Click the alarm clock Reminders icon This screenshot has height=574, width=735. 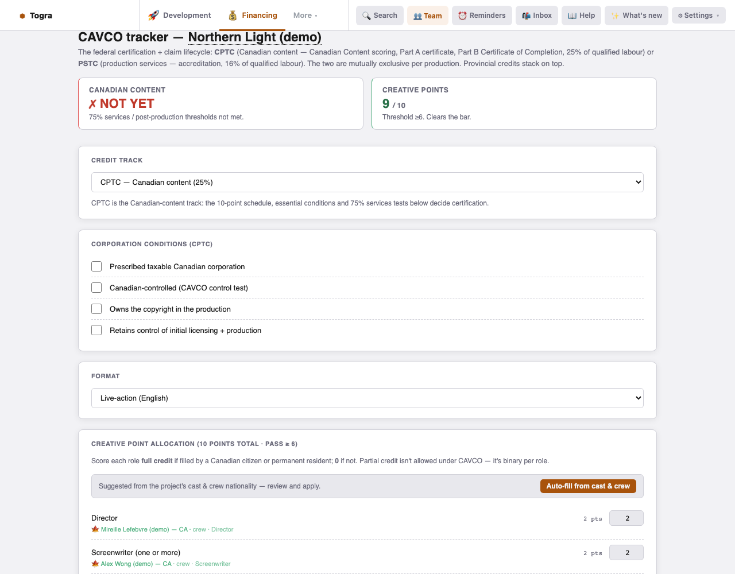tap(462, 15)
